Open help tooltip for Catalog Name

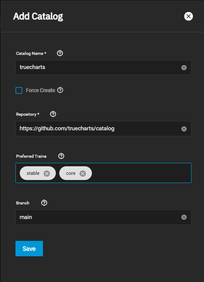click(x=60, y=53)
